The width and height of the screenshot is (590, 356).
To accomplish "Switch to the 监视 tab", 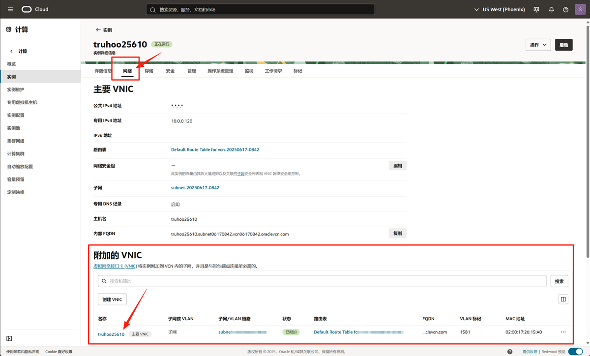I will coord(249,71).
